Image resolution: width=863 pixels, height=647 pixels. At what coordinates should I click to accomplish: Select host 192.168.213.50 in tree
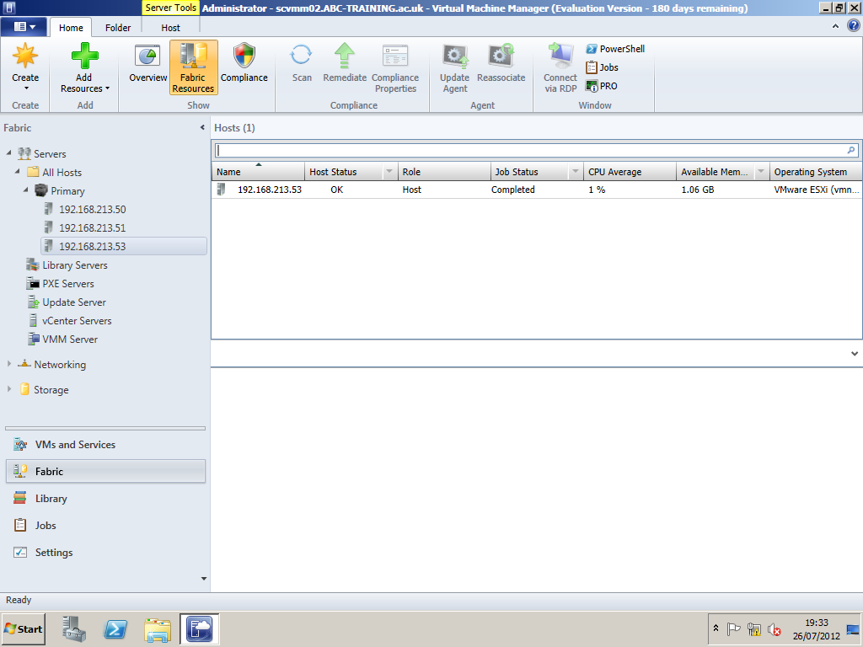click(93, 210)
